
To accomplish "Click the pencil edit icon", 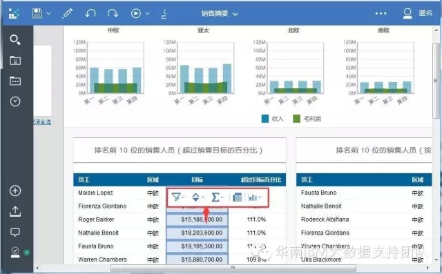I will click(x=68, y=13).
